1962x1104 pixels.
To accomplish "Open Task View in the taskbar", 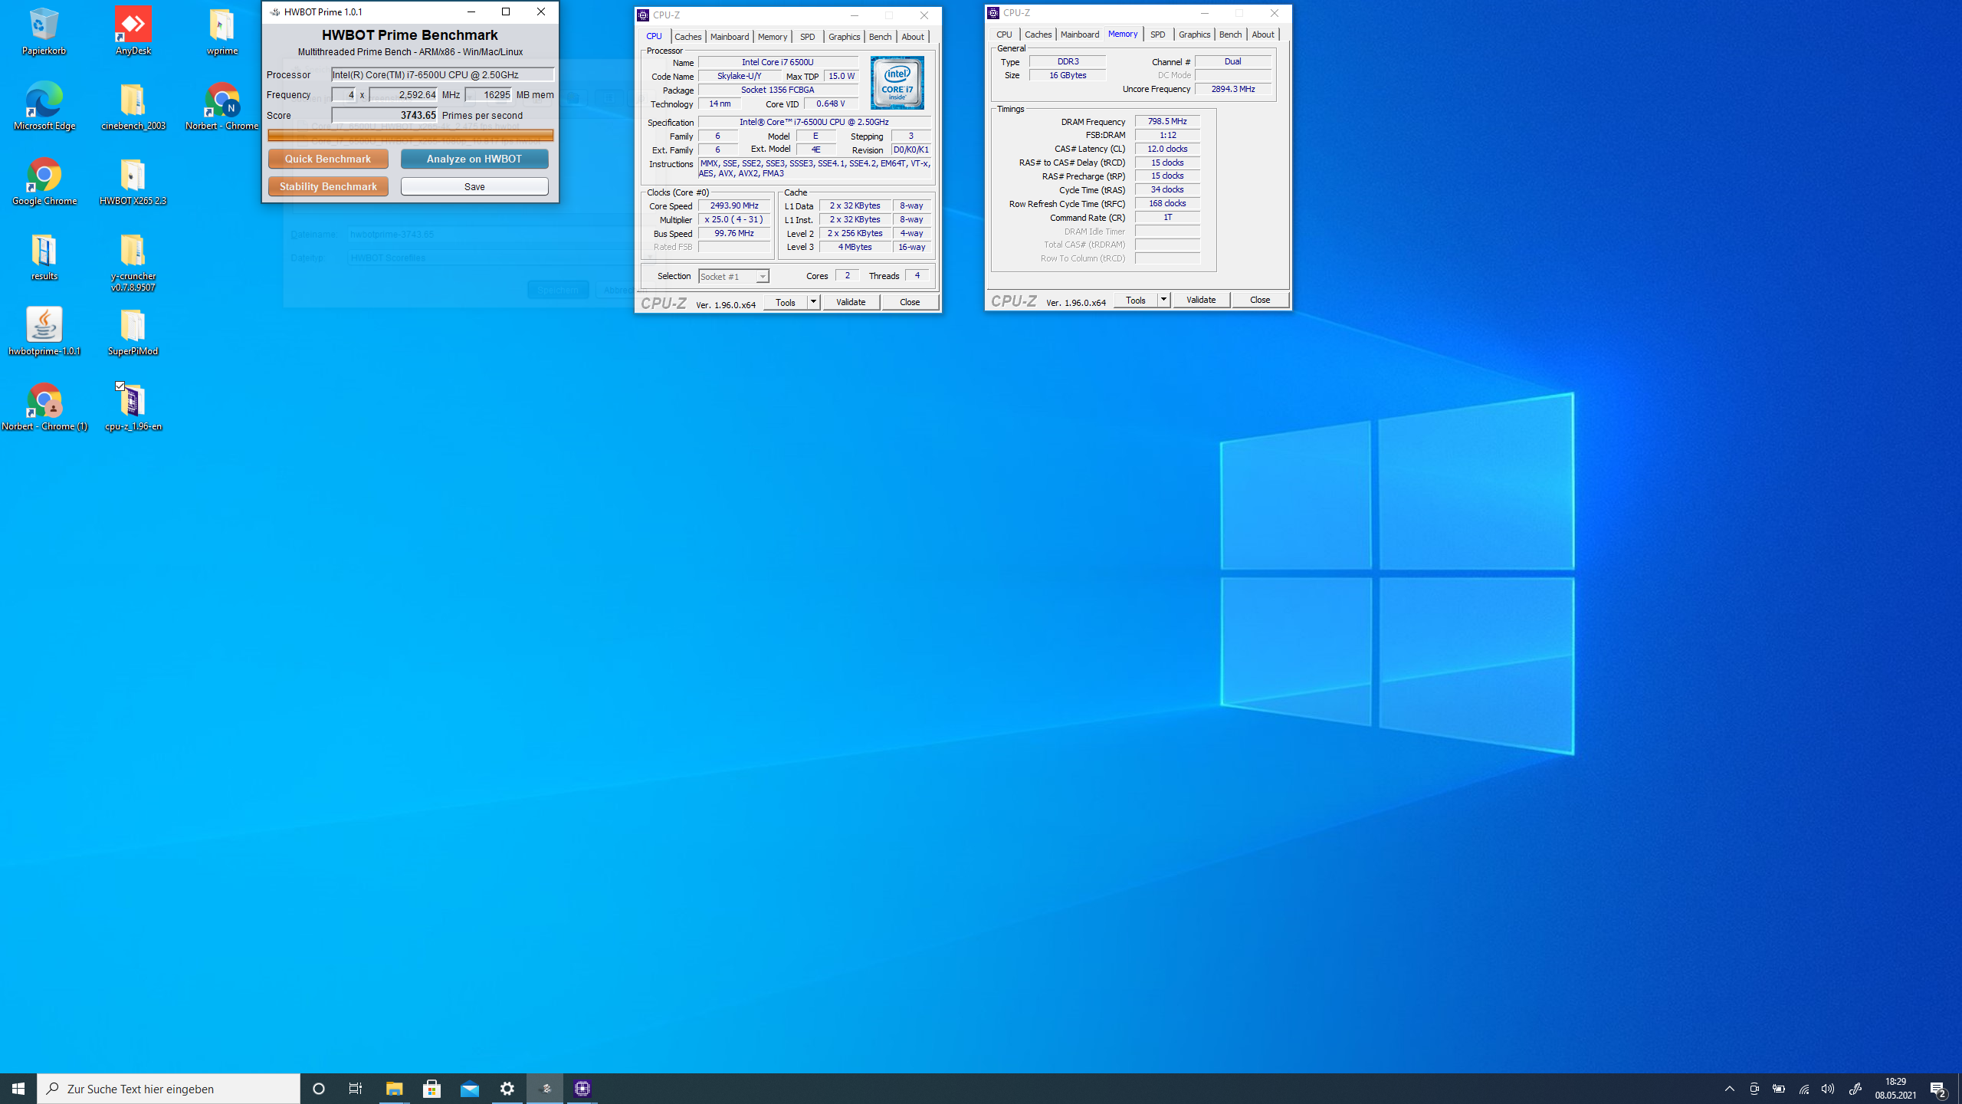I will coord(356,1089).
